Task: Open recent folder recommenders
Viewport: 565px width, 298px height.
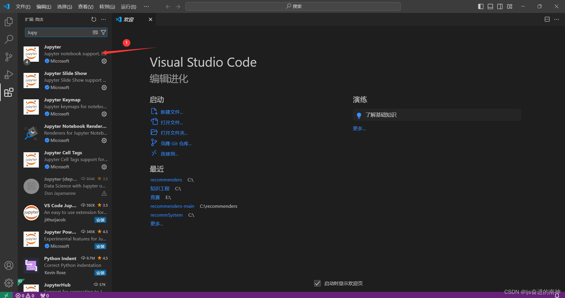Action: pos(166,180)
